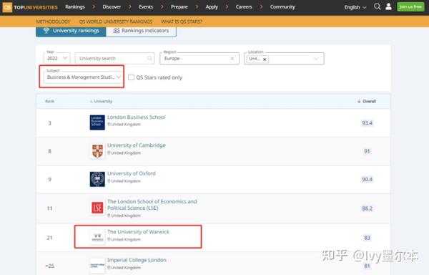
Task: Click the magnifier in University search field
Action: pyautogui.click(x=149, y=58)
